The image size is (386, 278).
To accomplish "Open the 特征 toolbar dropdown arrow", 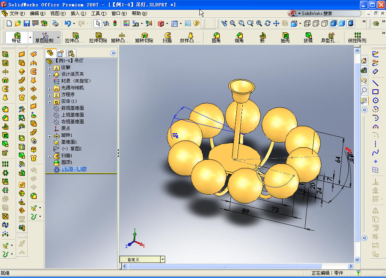I will (30, 38).
